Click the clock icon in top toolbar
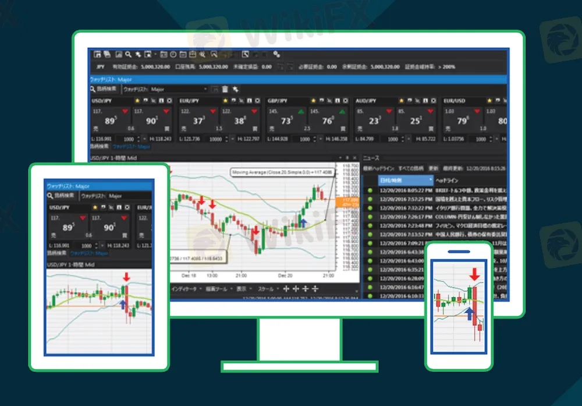Viewport: 582px width, 406px height. (173, 54)
